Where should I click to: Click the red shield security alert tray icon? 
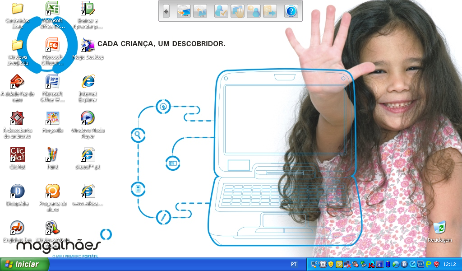click(x=436, y=264)
